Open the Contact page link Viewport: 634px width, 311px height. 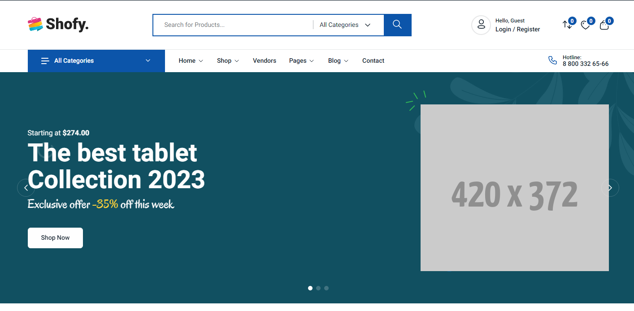click(373, 61)
